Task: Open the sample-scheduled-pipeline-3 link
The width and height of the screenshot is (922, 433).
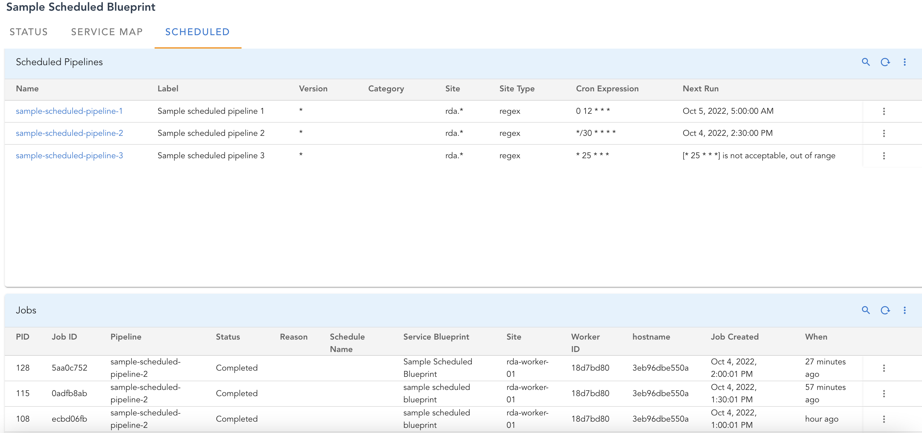Action: (x=69, y=155)
